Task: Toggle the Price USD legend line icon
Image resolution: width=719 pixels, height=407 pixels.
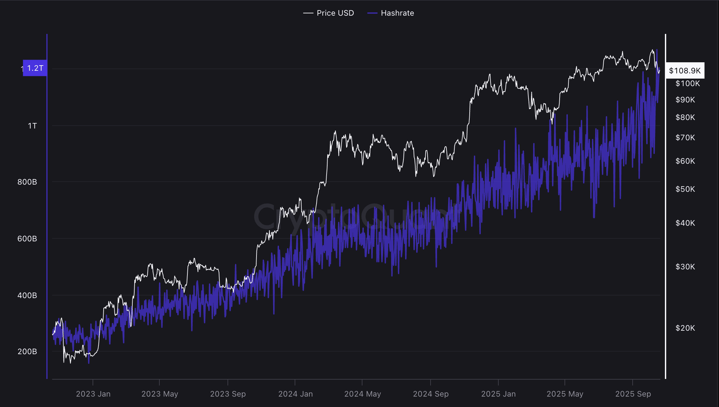Action: 308,13
